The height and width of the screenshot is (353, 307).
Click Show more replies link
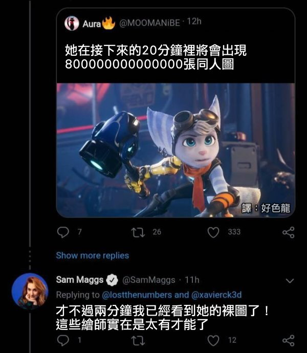pos(92,255)
